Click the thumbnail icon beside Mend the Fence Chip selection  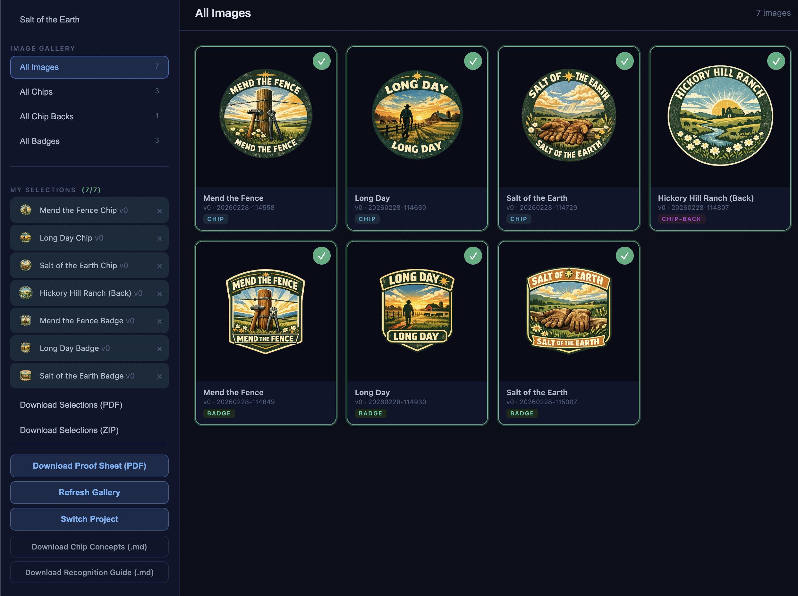pyautogui.click(x=26, y=210)
